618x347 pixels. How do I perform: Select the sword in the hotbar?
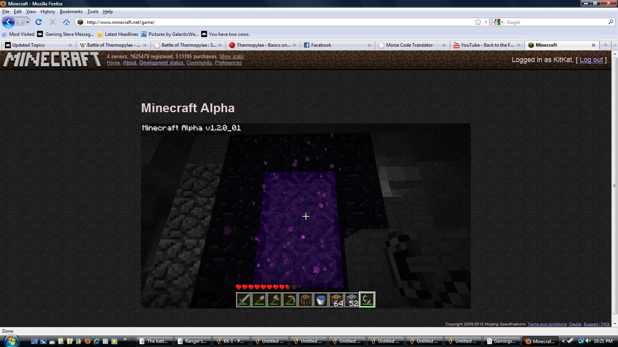pos(244,300)
